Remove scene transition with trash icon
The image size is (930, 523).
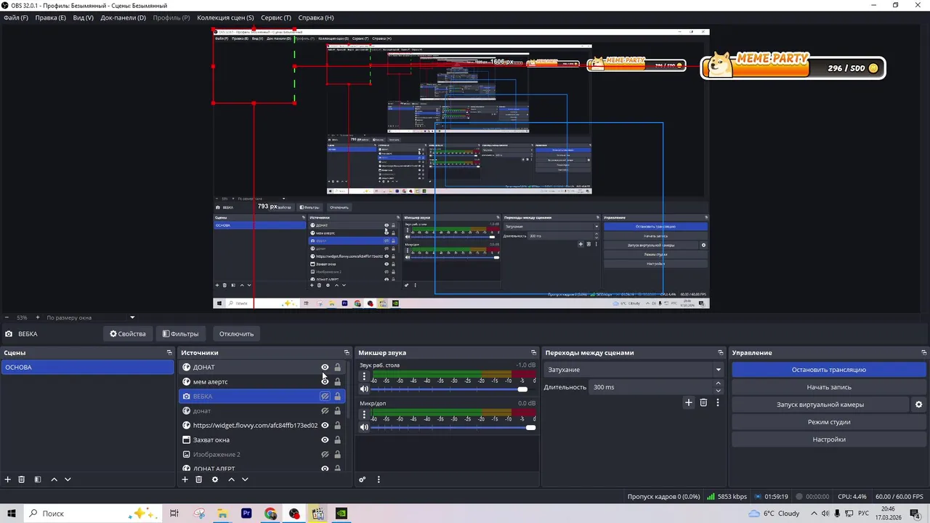[x=703, y=402]
